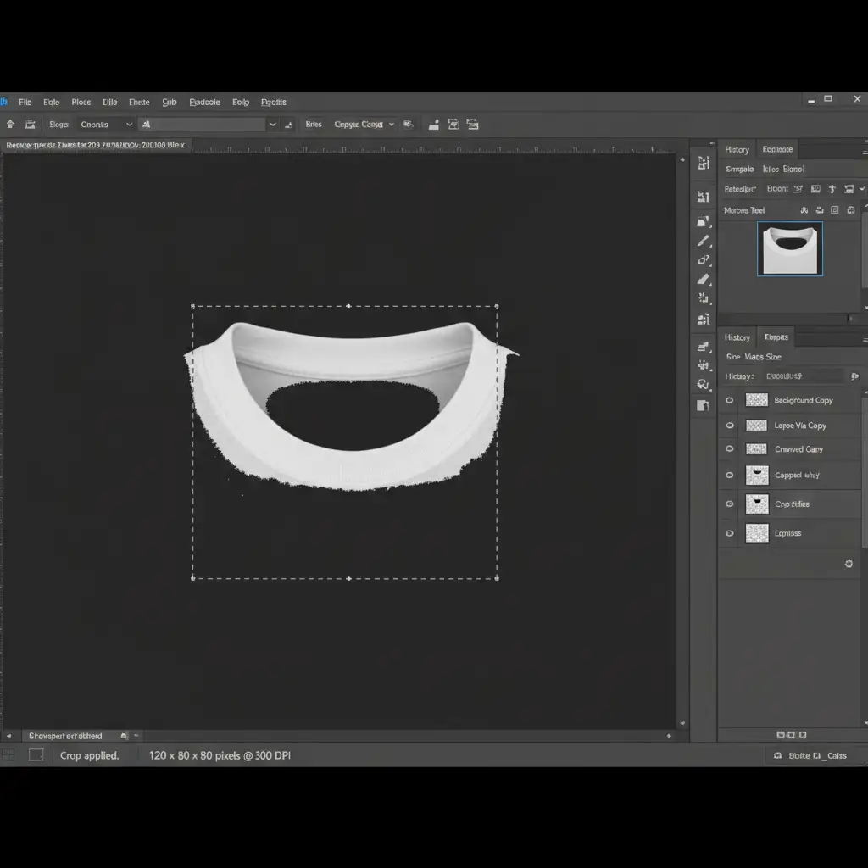The image size is (868, 868).
Task: Click the up-arrow icon in the options bar
Action: (x=10, y=125)
